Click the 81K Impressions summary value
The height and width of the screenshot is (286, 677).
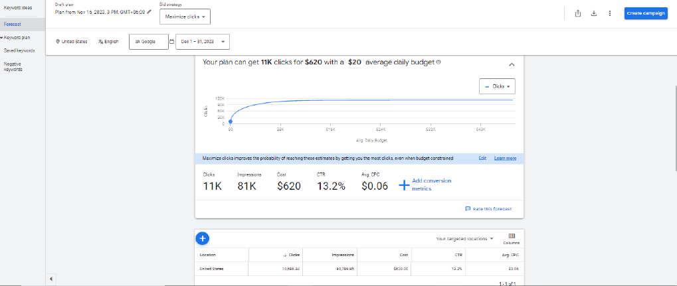pyautogui.click(x=247, y=186)
